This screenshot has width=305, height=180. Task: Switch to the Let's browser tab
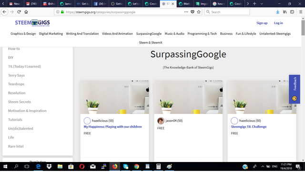pos(134,4)
